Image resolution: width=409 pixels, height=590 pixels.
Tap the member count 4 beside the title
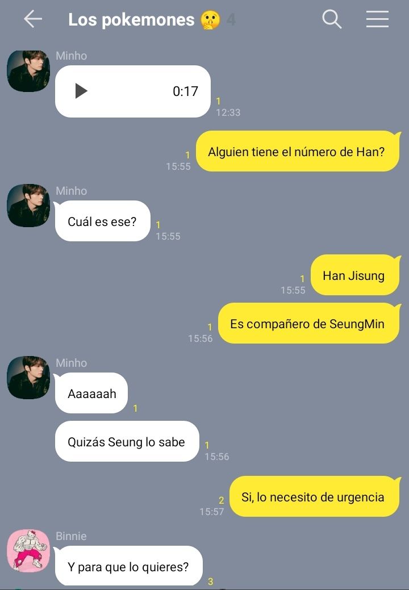pyautogui.click(x=231, y=19)
